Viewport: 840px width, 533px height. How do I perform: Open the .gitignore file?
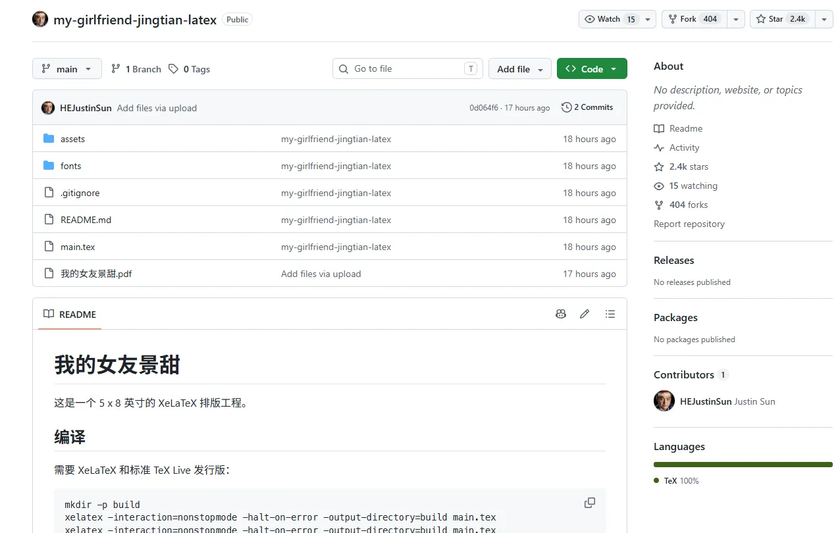(80, 193)
